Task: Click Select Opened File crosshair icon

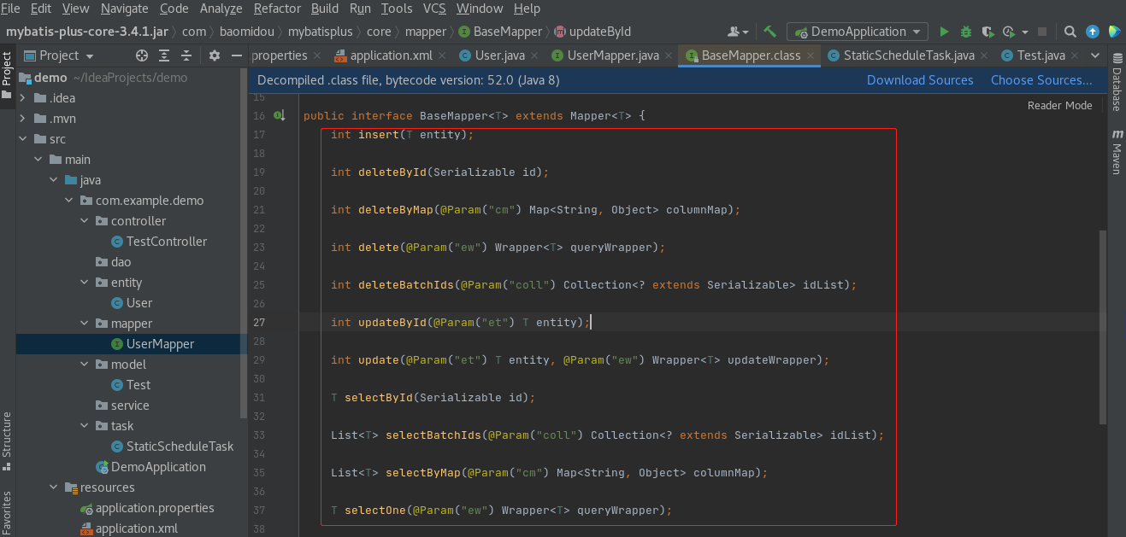Action: (142, 55)
